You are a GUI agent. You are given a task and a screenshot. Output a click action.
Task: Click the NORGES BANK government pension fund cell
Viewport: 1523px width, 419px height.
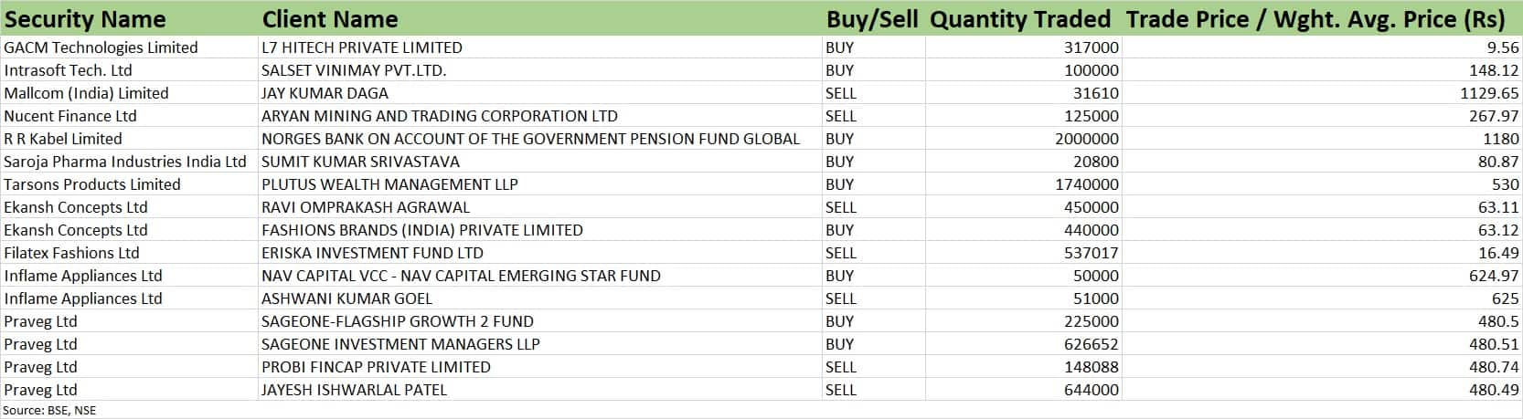[530, 139]
